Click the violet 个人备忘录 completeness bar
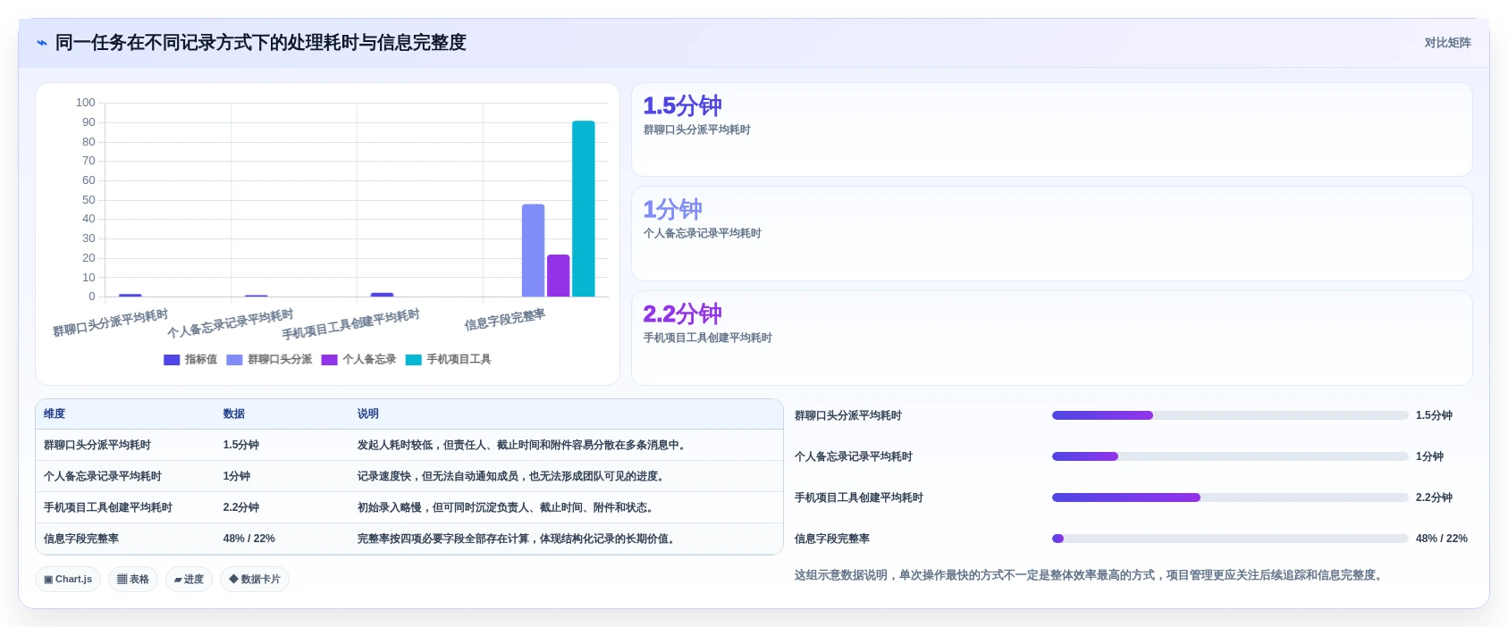 point(559,275)
